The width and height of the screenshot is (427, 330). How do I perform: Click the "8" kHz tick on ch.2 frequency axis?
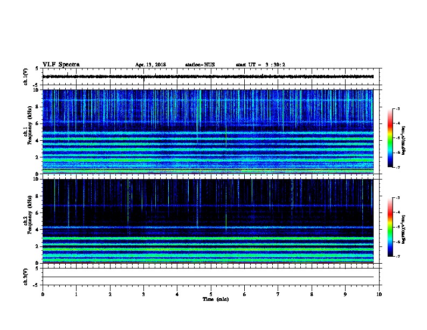tap(37, 196)
